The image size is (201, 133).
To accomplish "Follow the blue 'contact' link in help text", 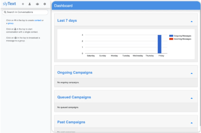I will click(38, 20).
